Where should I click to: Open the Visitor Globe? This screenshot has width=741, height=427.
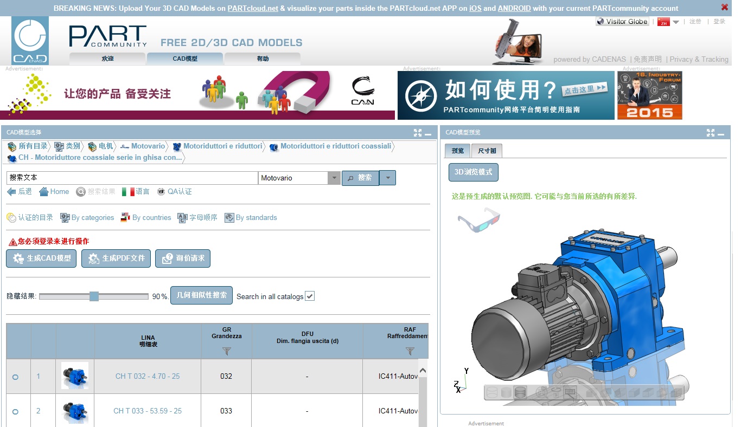622,21
